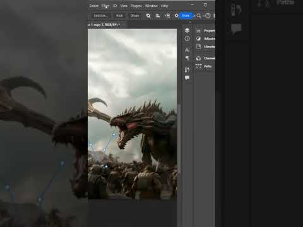Open the Adjustments panel
303x227 pixels.
click(206, 38)
